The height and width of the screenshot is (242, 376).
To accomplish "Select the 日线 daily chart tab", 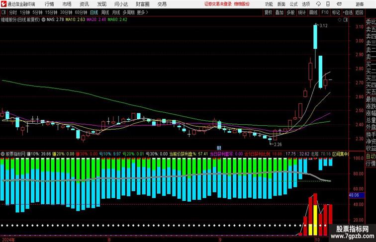I will pyautogui.click(x=94, y=12).
